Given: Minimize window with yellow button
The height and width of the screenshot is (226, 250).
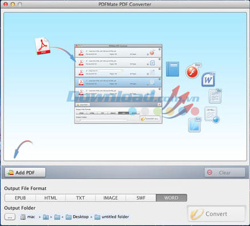Looking at the screenshot, I should [13, 4].
